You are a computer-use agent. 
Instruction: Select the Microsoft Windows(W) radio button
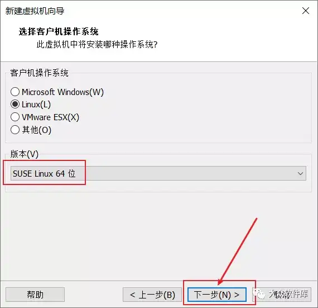point(15,92)
